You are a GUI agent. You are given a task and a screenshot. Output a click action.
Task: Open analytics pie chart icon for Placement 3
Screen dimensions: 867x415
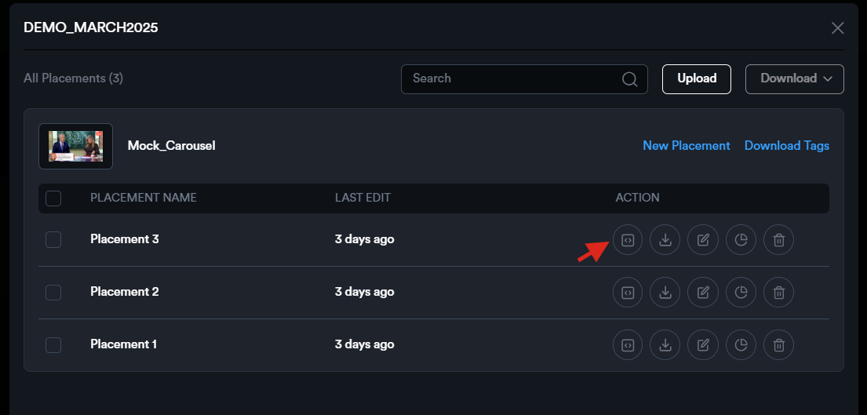click(x=741, y=240)
